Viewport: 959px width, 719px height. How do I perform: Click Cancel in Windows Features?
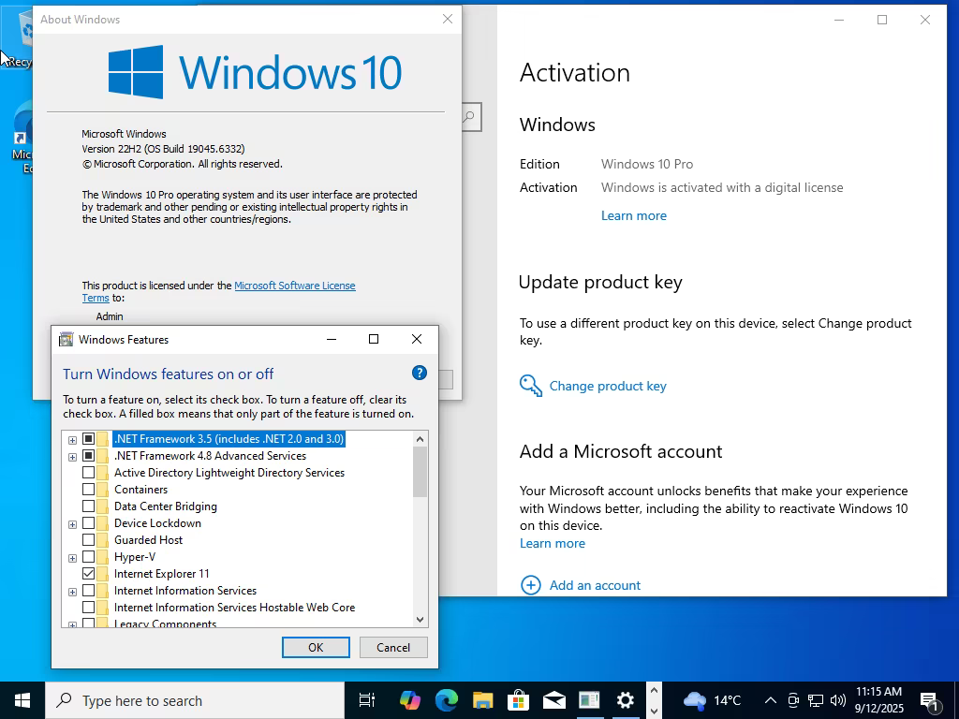[x=393, y=648]
